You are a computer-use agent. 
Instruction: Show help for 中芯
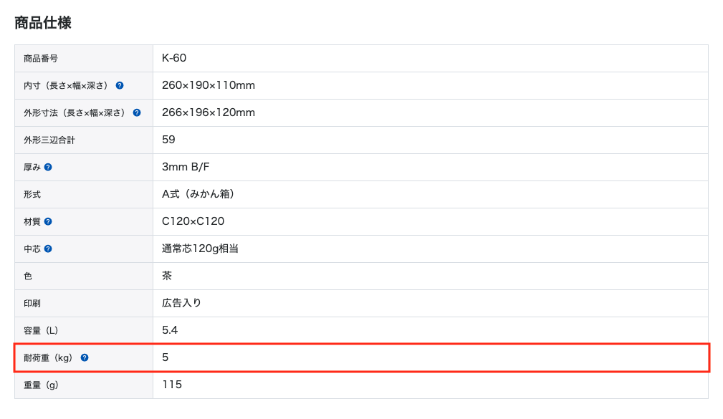pyautogui.click(x=48, y=249)
